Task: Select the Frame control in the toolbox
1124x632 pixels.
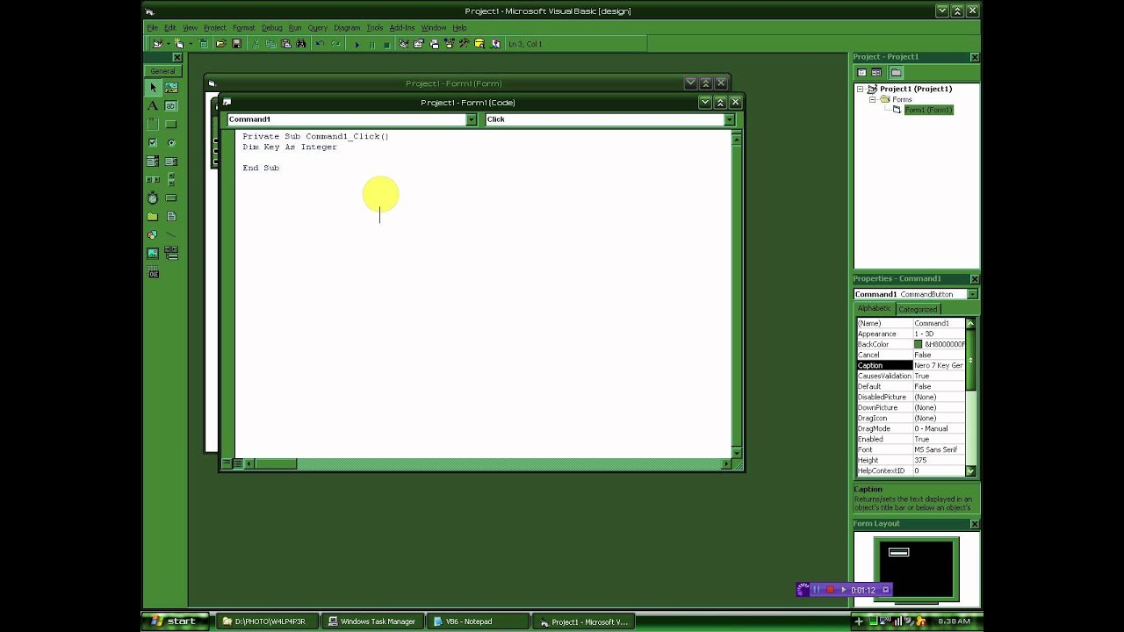Action: click(153, 125)
